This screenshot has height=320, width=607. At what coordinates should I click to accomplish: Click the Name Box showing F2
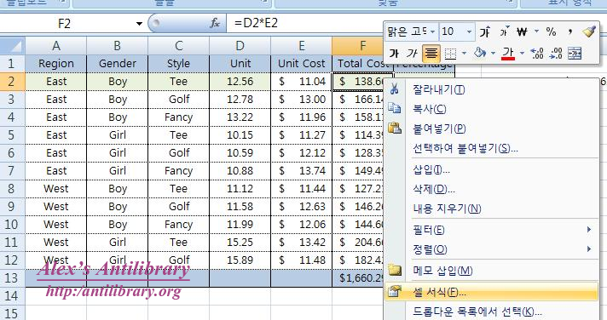(x=64, y=24)
